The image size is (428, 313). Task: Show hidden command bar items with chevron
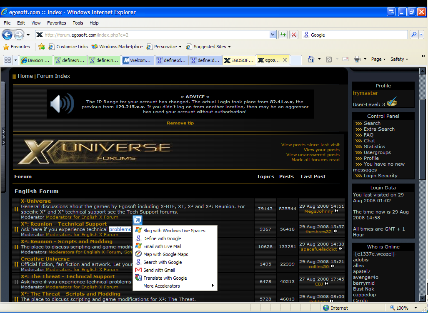point(423,56)
